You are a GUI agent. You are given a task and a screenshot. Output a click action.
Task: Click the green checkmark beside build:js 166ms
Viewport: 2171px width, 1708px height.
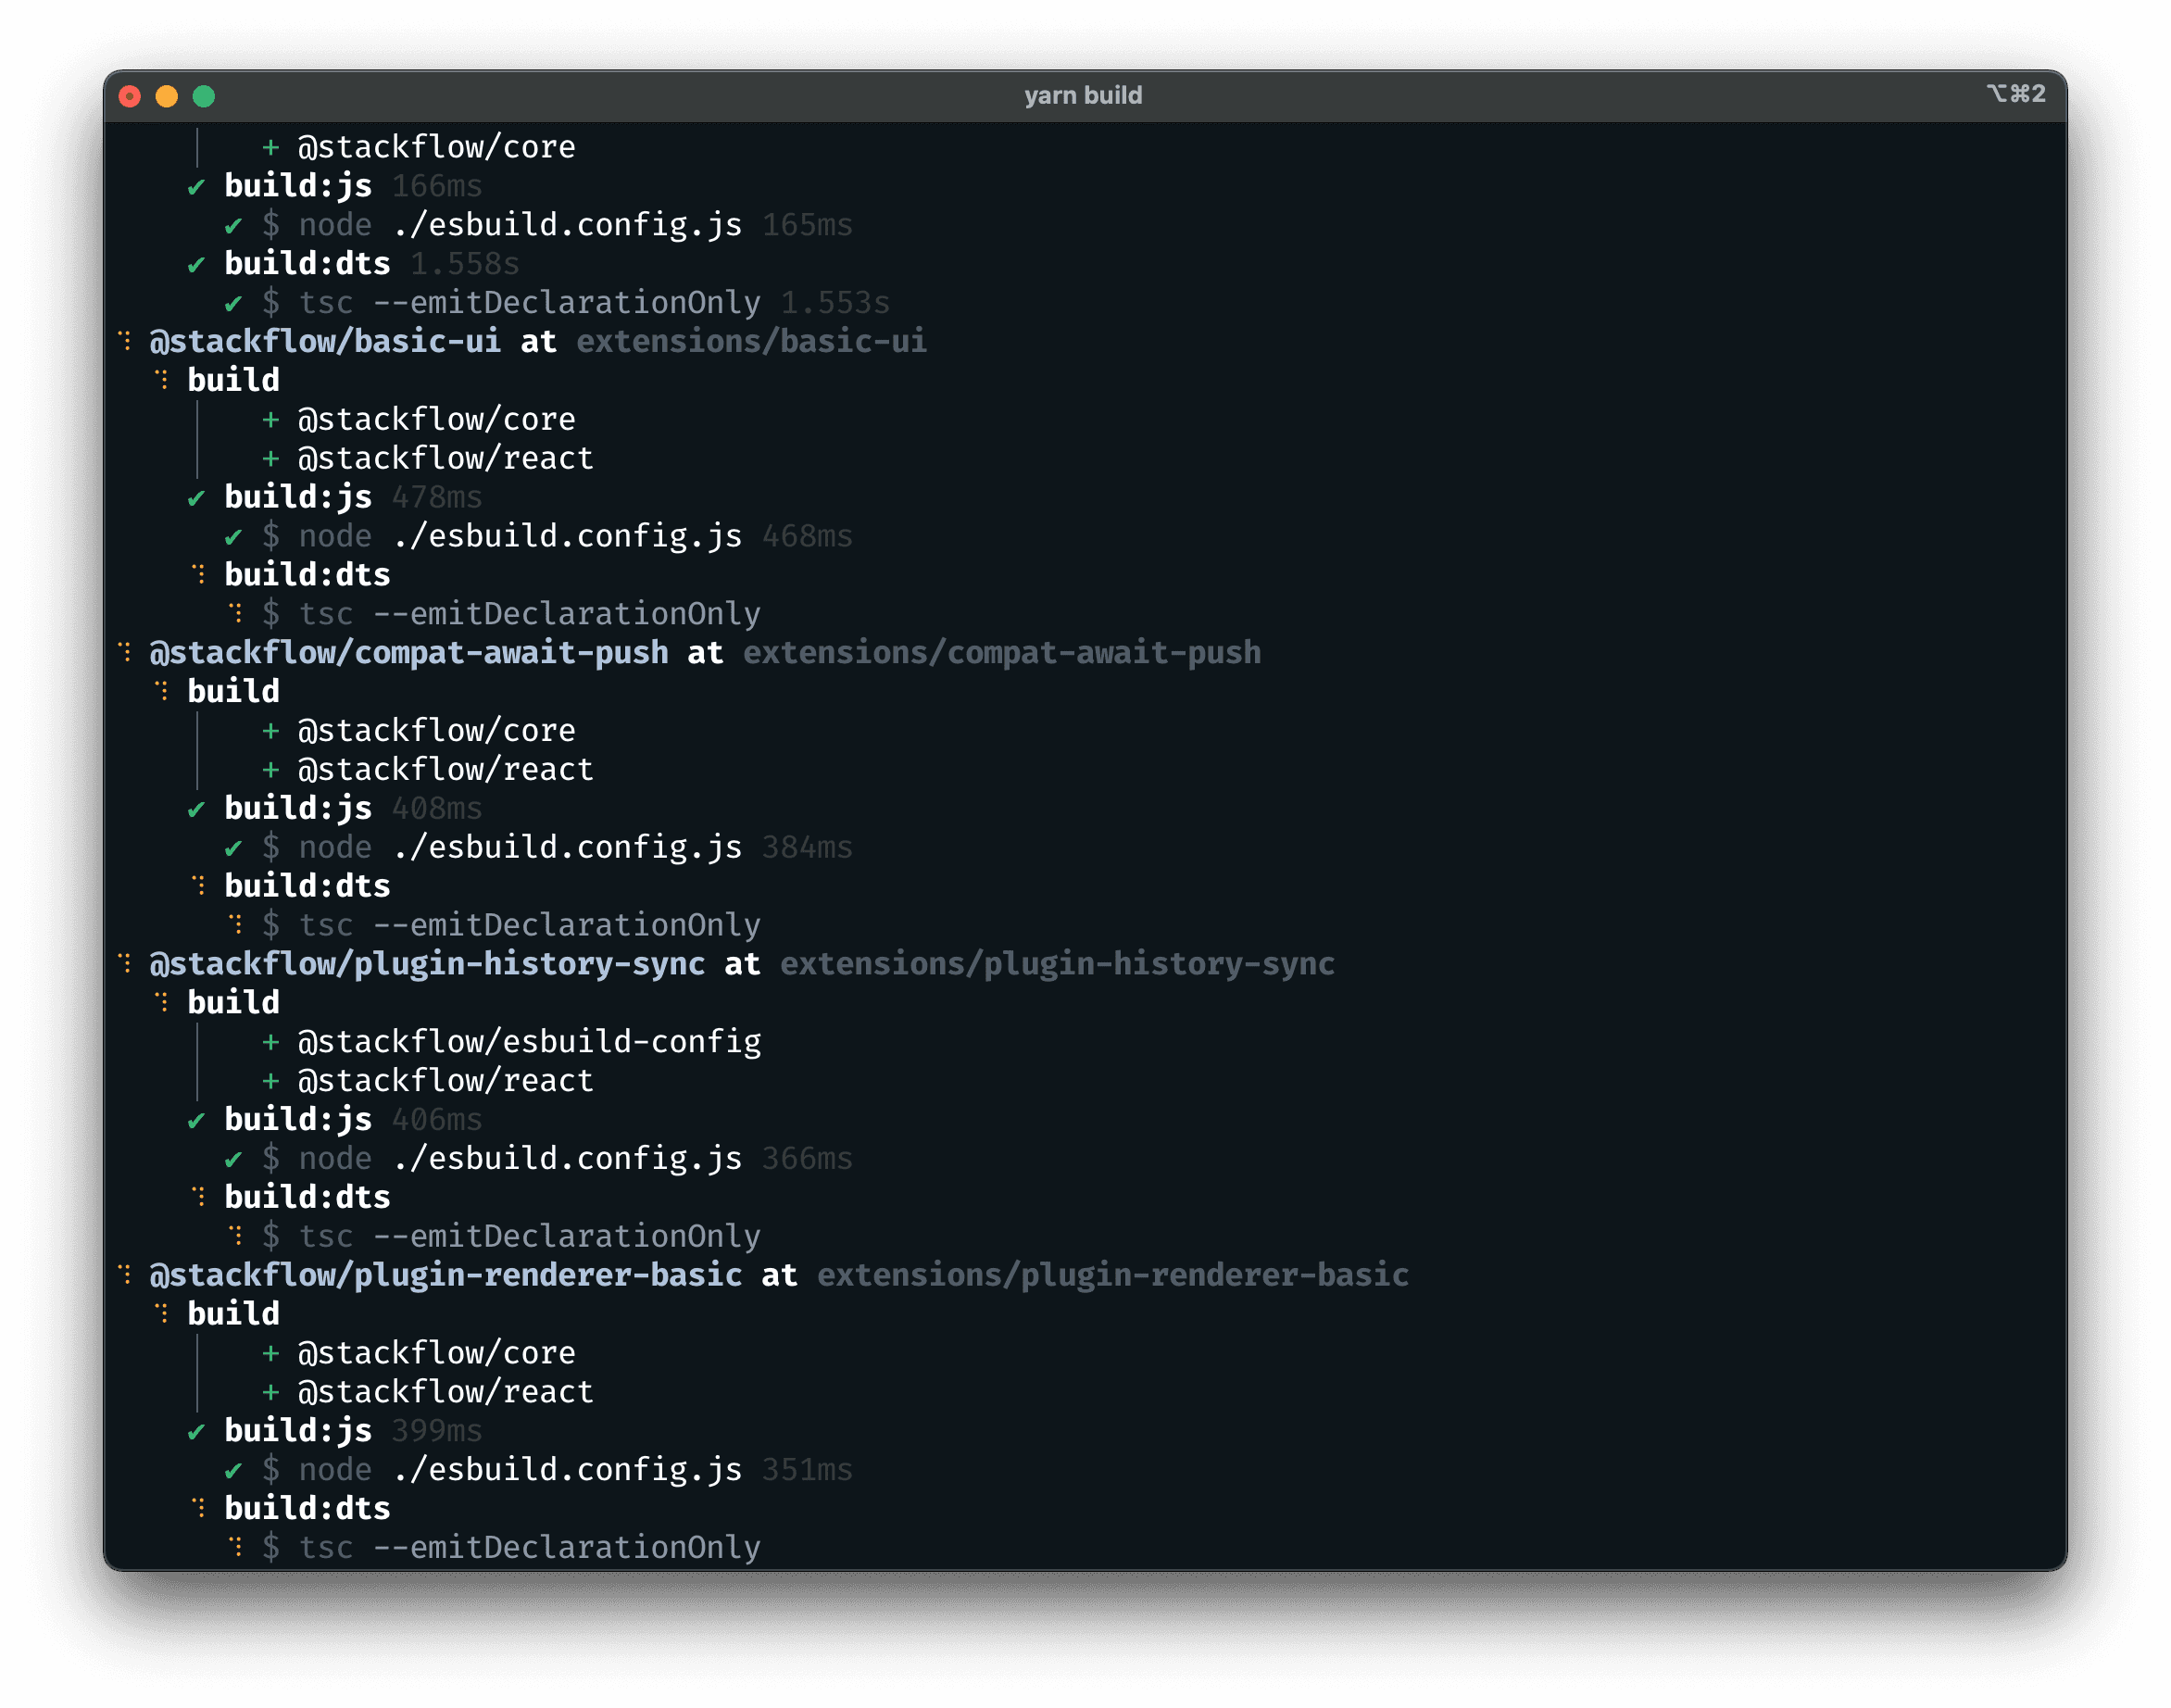click(x=196, y=187)
